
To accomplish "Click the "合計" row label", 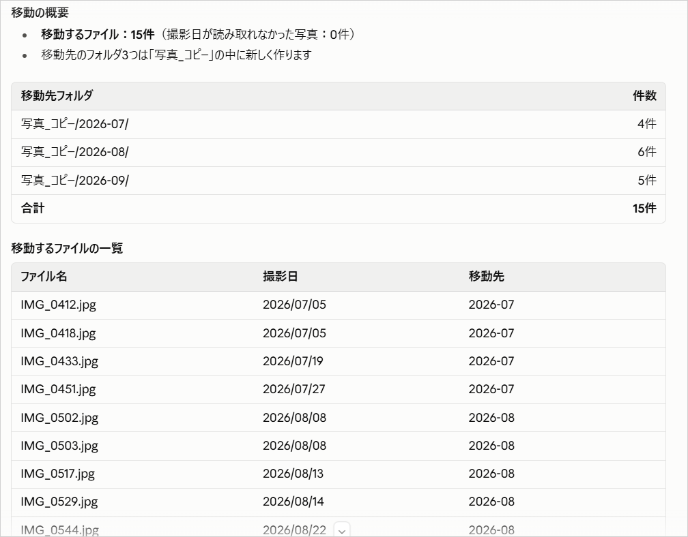I will [33, 208].
